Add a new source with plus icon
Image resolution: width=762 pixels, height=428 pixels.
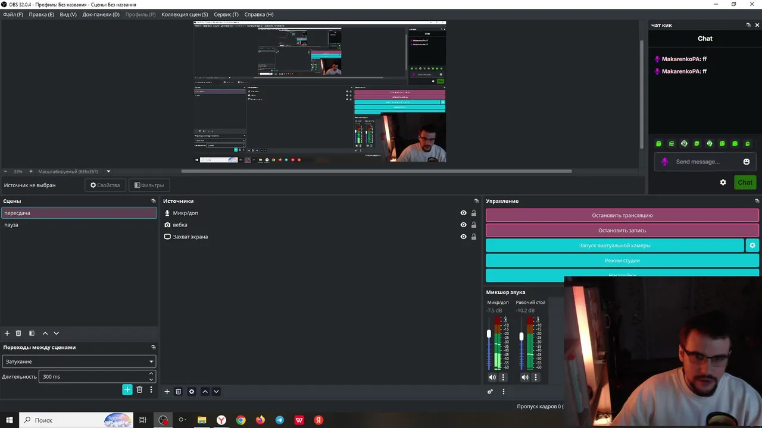tap(167, 392)
